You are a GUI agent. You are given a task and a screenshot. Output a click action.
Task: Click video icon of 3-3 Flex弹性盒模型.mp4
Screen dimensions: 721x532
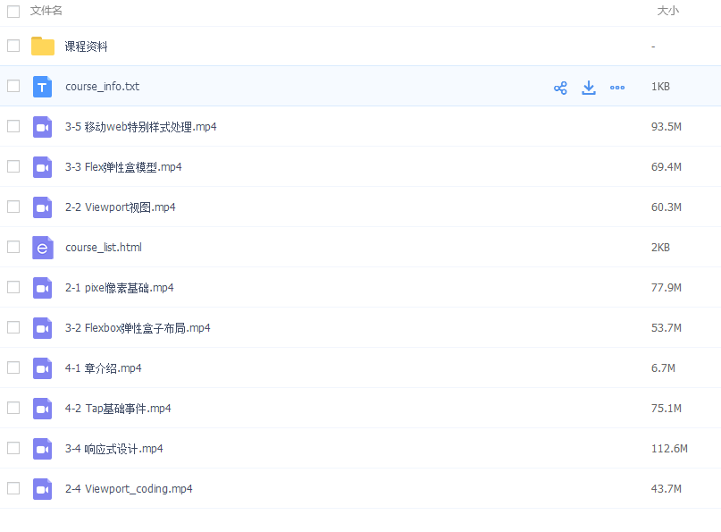[x=42, y=167]
